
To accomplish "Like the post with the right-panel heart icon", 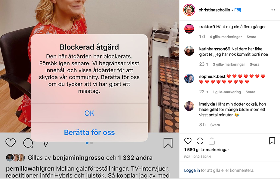I will pyautogui.click(x=188, y=141).
